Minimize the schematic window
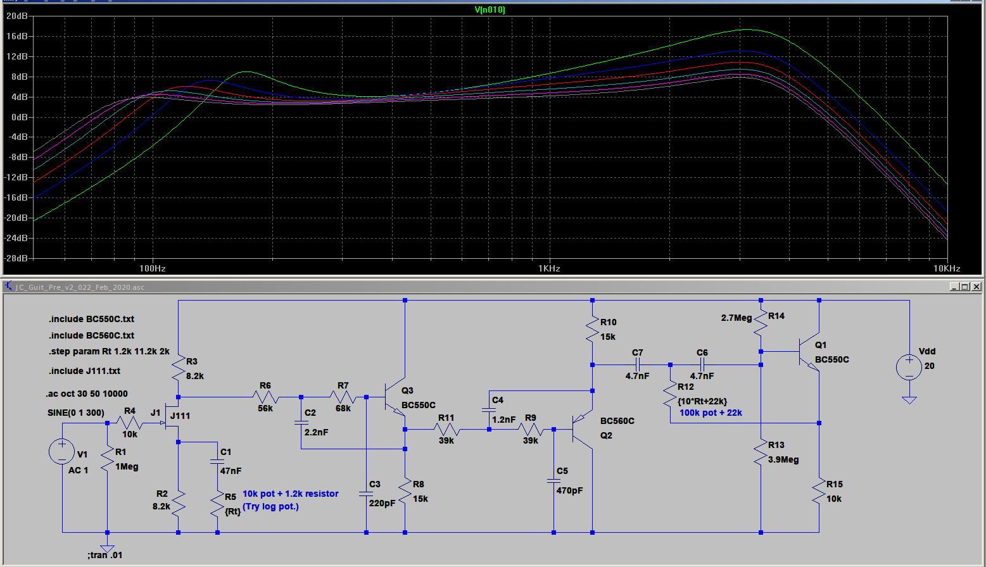 point(954,287)
